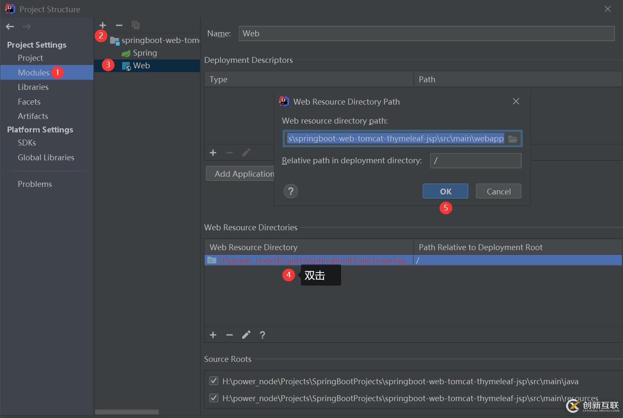Click the add module plus icon
The height and width of the screenshot is (418, 623).
[103, 25]
